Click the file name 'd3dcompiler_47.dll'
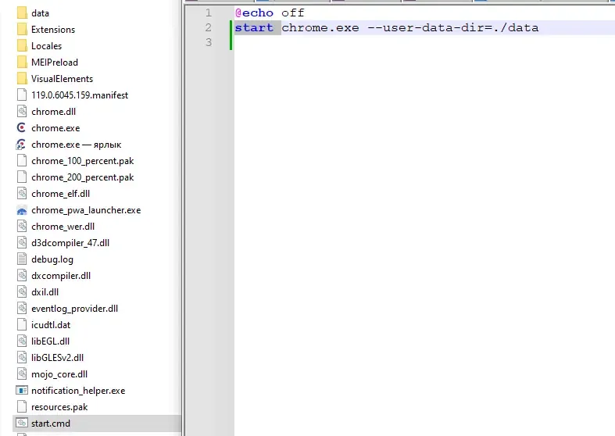Image resolution: width=615 pixels, height=436 pixels. [70, 243]
